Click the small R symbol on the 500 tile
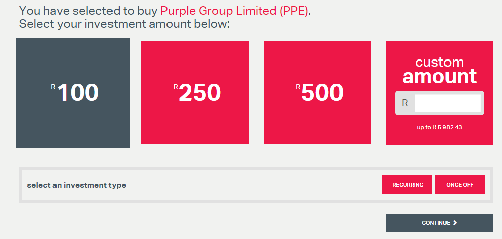Screen dimensions: 502x239 click(298, 87)
